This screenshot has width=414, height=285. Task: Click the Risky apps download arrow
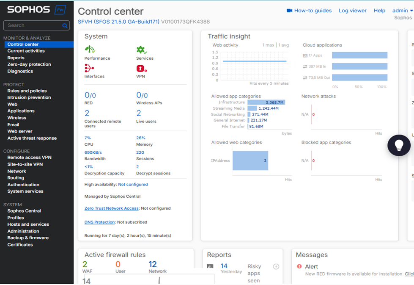pyautogui.click(x=276, y=266)
